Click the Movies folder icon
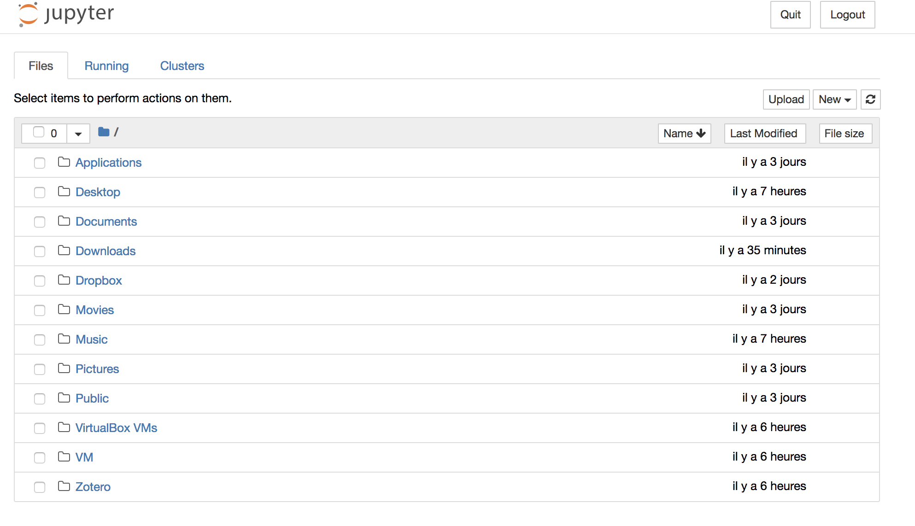The width and height of the screenshot is (915, 526). click(x=64, y=310)
